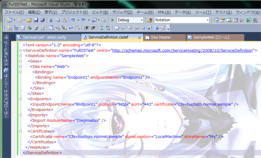Open the toolbar options overflow arrow
The height and width of the screenshot is (158, 261).
[x=168, y=29]
